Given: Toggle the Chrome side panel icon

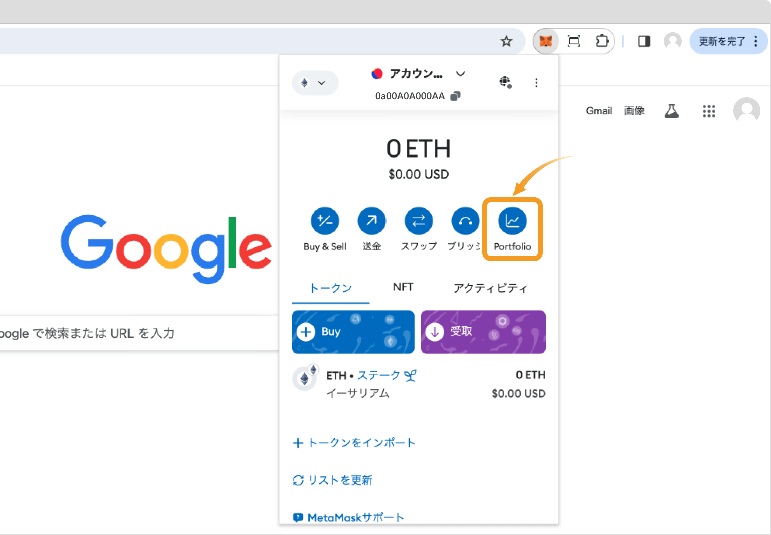Looking at the screenshot, I should 644,41.
